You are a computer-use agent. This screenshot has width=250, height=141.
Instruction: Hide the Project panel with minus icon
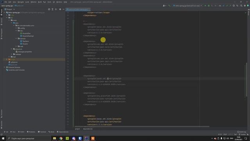pyautogui.click(x=63, y=9)
